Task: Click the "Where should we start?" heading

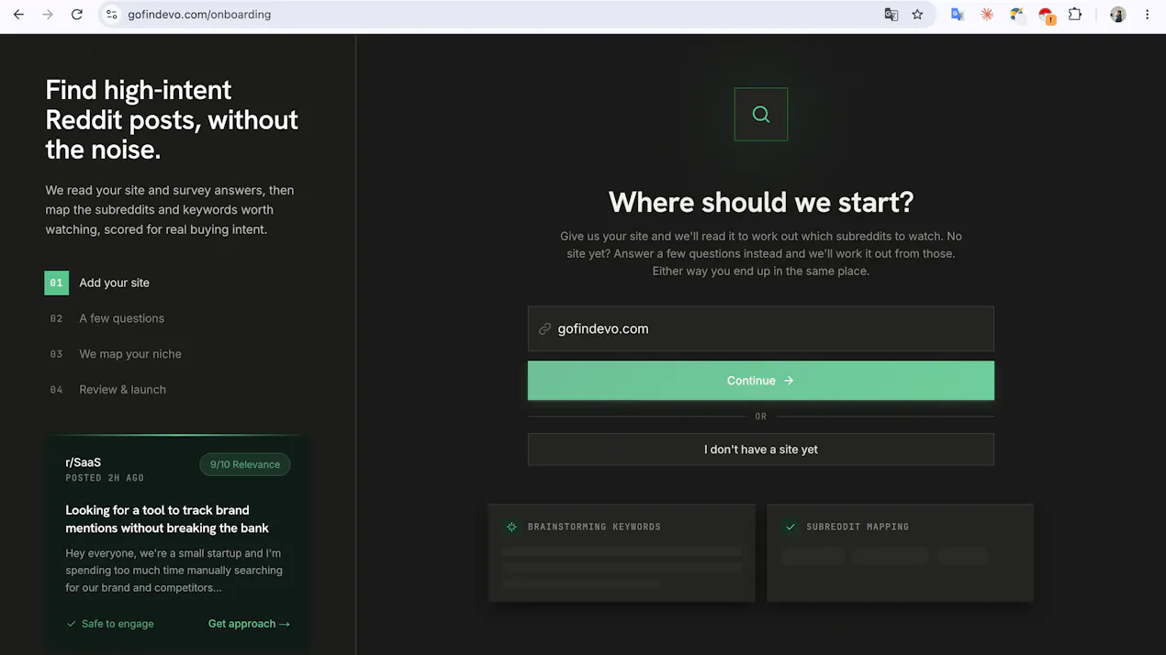Action: (x=761, y=202)
